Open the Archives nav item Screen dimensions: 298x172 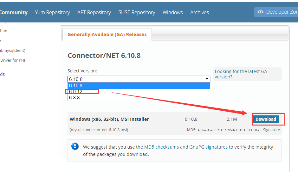tap(199, 12)
